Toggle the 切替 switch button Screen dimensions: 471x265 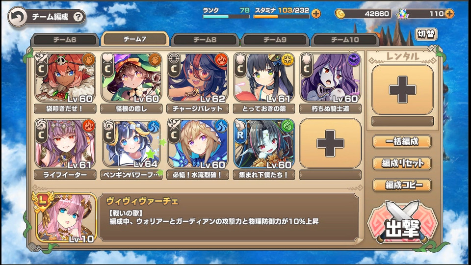point(426,34)
